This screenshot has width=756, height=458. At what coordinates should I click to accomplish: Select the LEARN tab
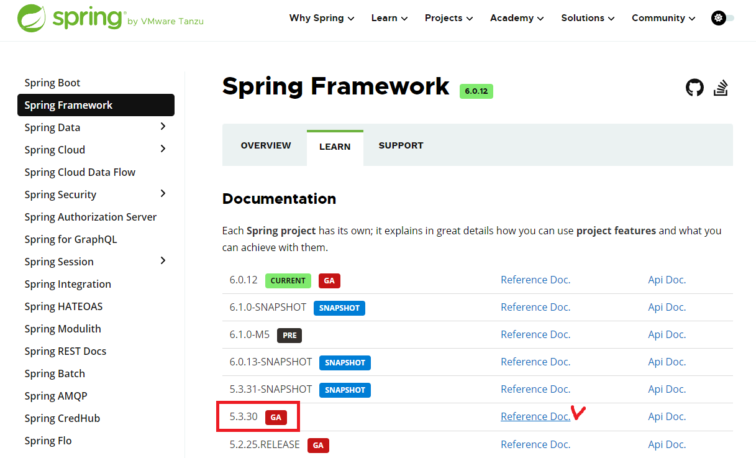pyautogui.click(x=335, y=148)
